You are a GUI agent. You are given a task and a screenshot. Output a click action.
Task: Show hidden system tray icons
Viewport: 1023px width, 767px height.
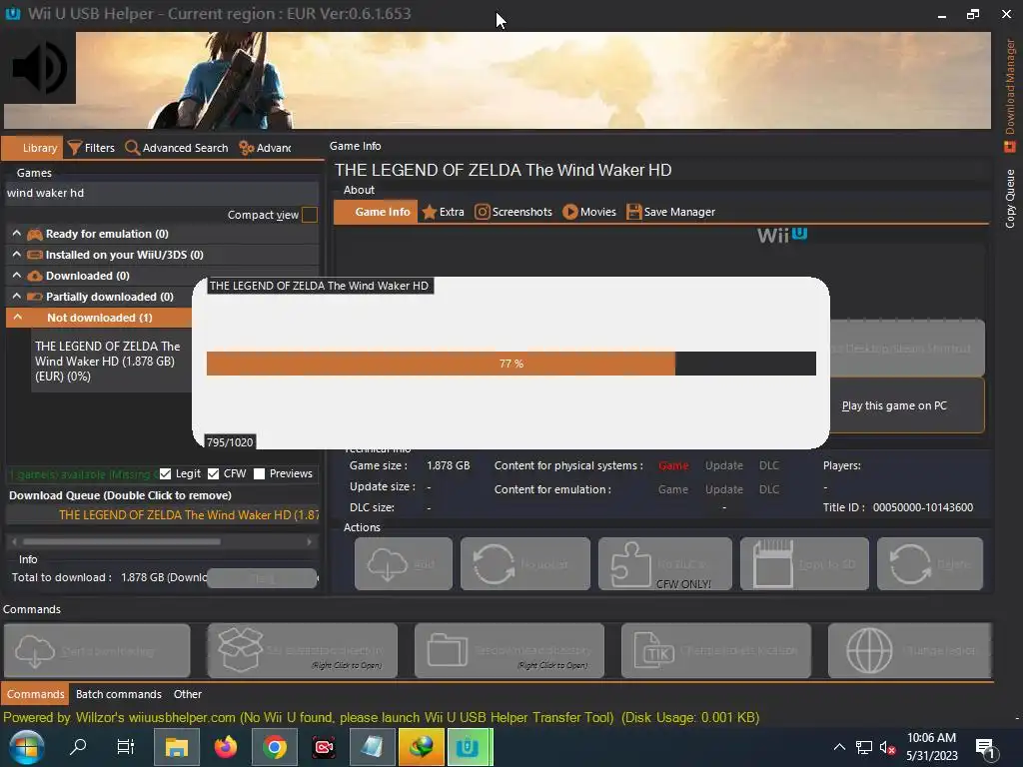pyautogui.click(x=839, y=747)
